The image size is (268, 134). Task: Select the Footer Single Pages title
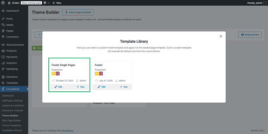tap(63, 65)
